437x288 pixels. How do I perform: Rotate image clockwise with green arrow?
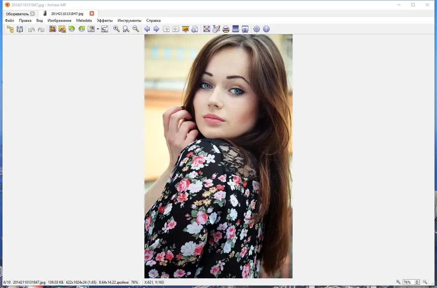[x=82, y=29]
